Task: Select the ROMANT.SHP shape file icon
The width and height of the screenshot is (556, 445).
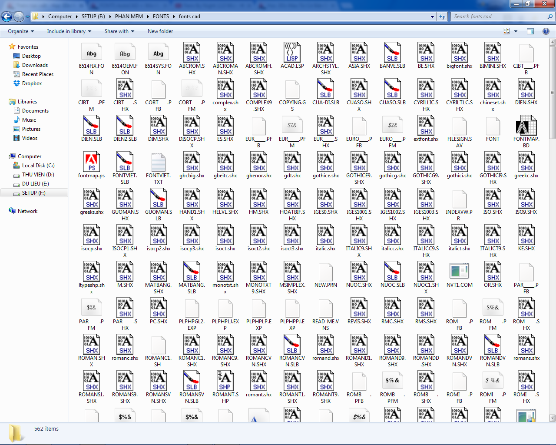Action: tap(225, 381)
